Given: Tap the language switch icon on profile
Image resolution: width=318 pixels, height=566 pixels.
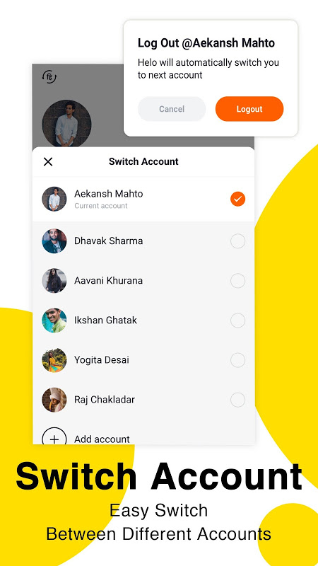Looking at the screenshot, I should click(49, 76).
